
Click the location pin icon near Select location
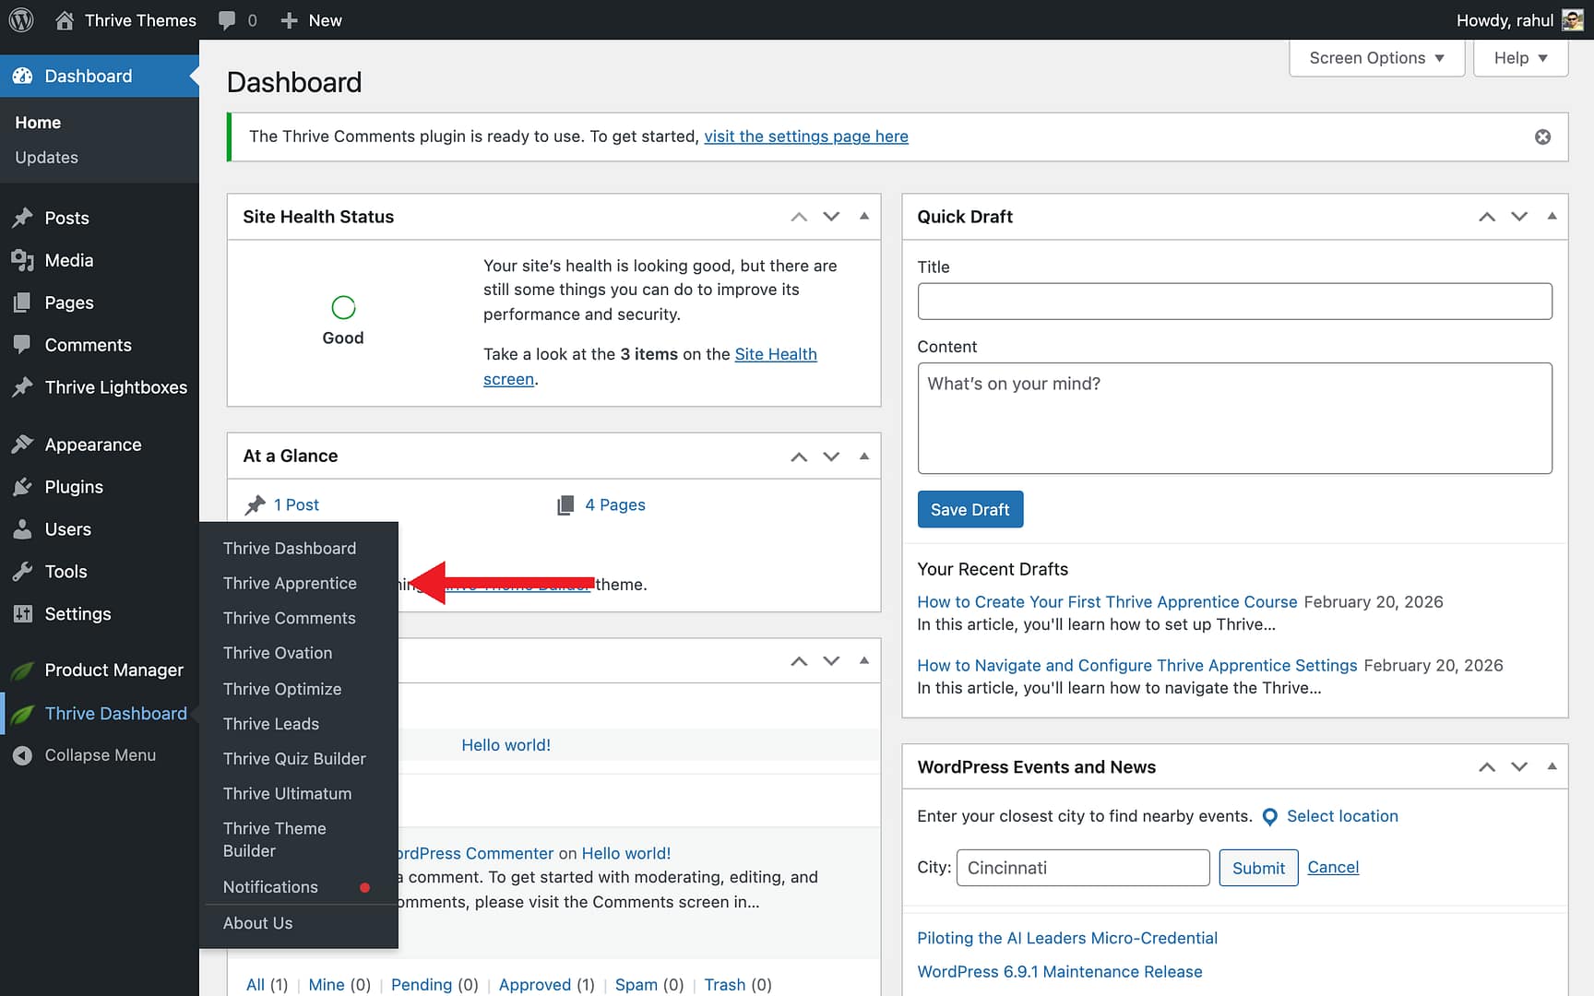tap(1269, 817)
